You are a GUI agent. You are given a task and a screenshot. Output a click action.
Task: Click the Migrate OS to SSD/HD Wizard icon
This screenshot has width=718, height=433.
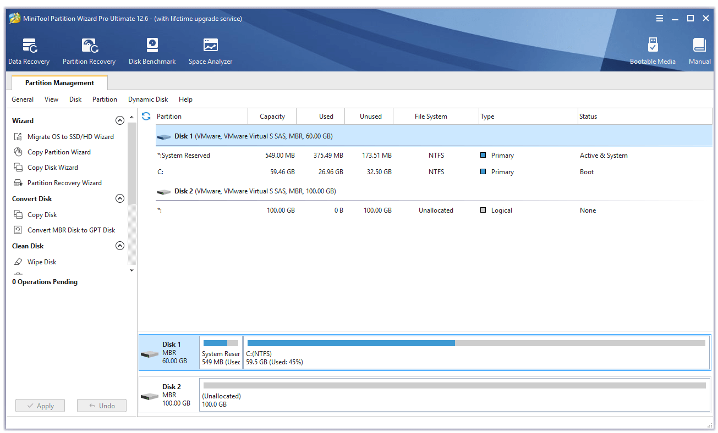tap(18, 137)
